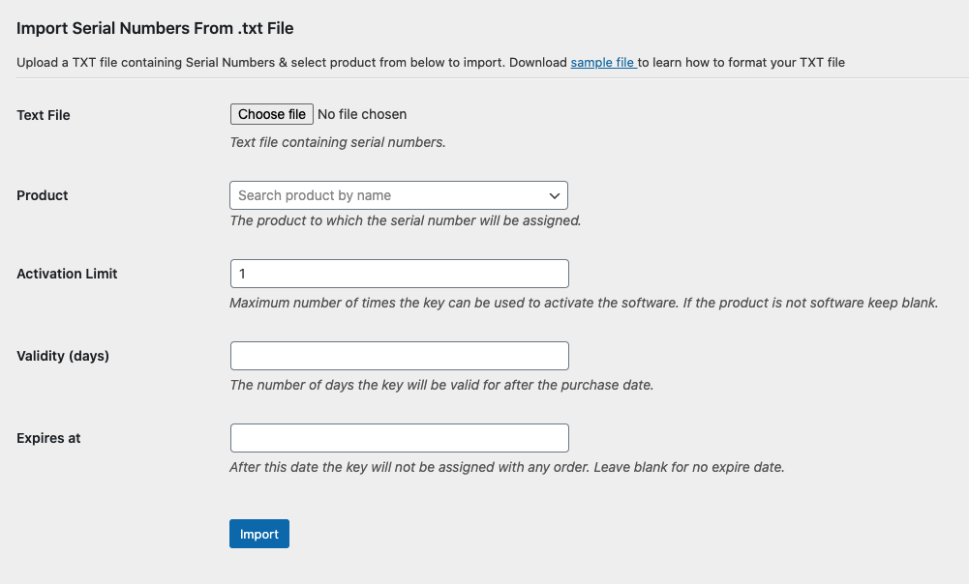Viewport: 969px width, 584px height.
Task: Click the chevron arrow in Product dropdown
Action: pyautogui.click(x=555, y=195)
